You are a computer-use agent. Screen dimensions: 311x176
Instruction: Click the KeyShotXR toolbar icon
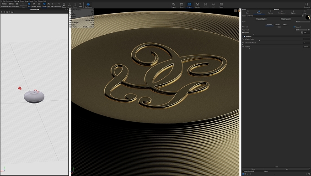205,5
